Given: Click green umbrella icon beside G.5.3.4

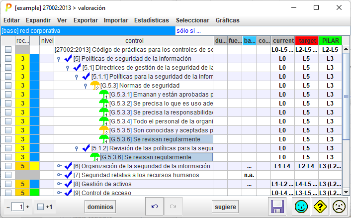Looking at the screenshot, I should click(103, 121).
